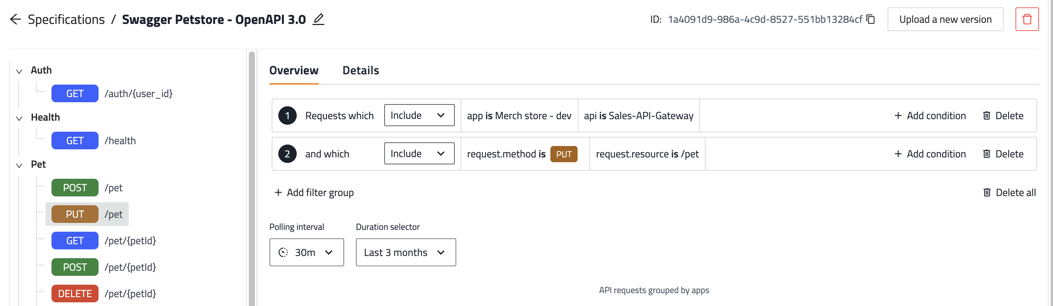This screenshot has height=306, width=1053.
Task: Switch to the Details tab
Action: [x=361, y=70]
